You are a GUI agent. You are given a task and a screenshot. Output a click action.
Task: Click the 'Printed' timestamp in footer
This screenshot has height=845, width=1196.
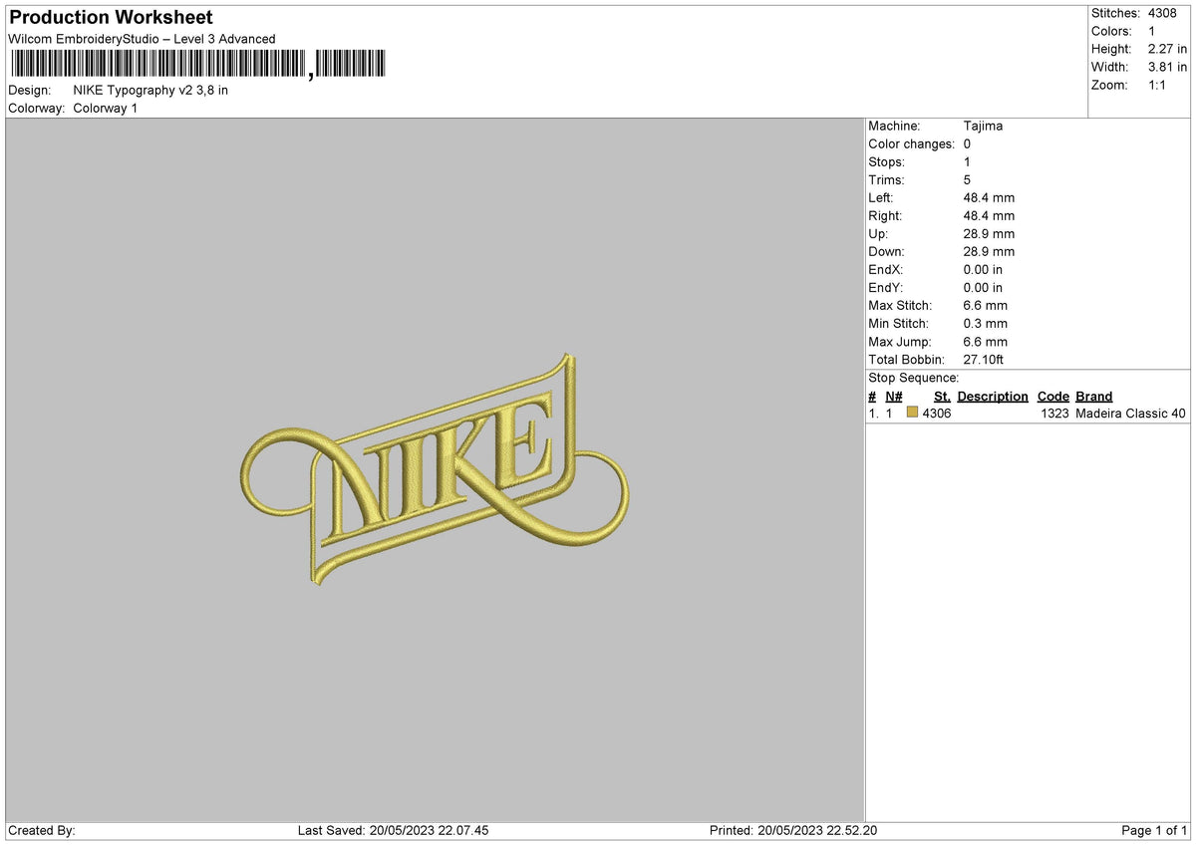point(793,830)
